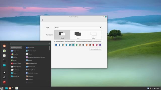161x90 pixels.
Task: Go back with the System Settings back arrow
Action: pyautogui.click(x=42, y=20)
